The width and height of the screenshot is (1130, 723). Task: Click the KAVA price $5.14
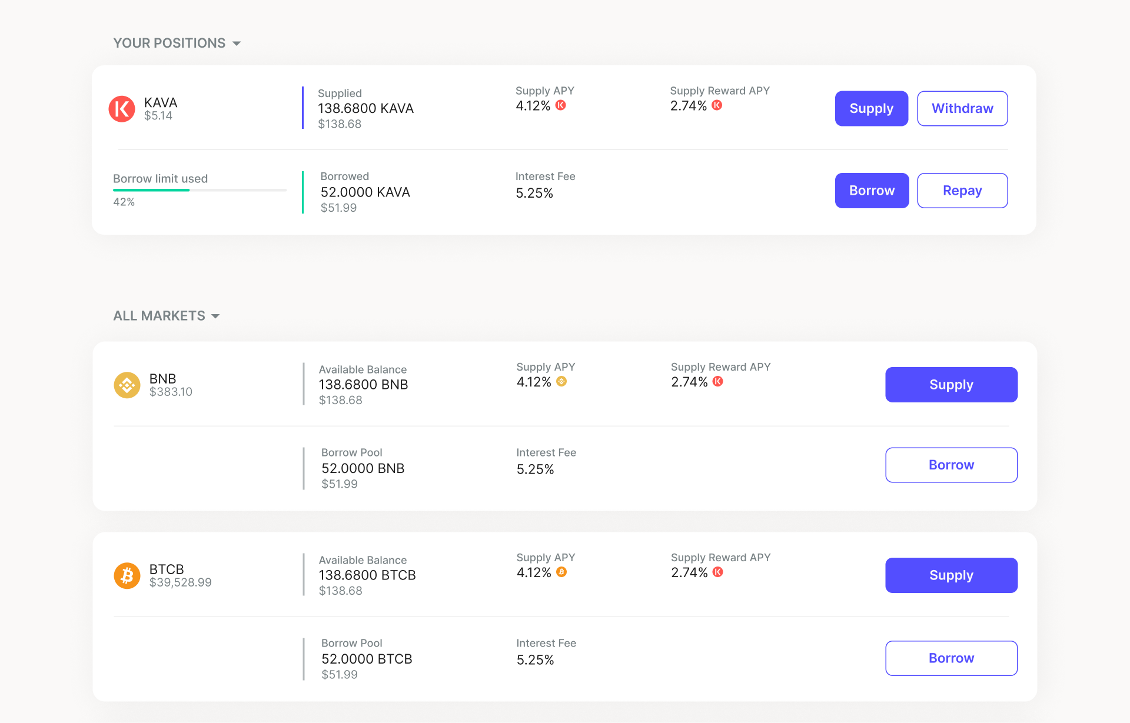[158, 116]
